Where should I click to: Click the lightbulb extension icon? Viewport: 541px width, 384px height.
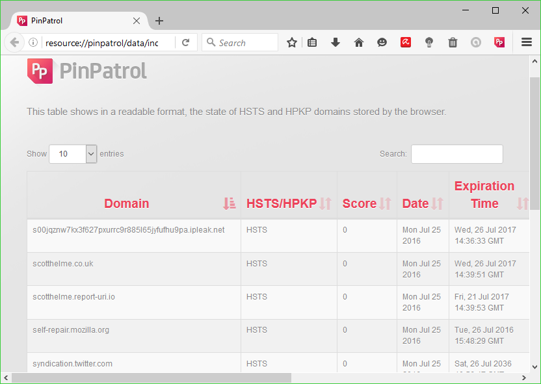429,42
